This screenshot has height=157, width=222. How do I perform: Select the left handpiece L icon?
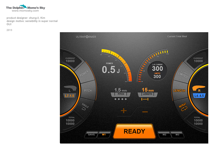[70, 88]
